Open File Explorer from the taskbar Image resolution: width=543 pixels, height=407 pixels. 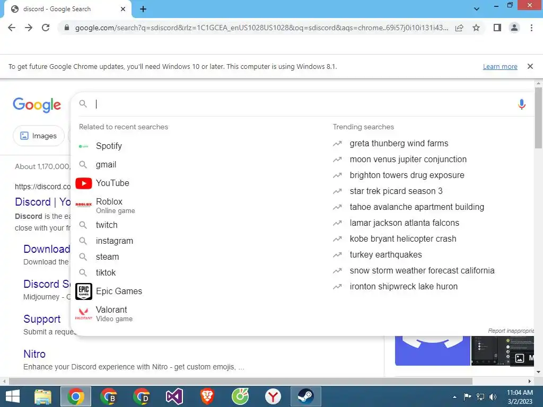coord(43,396)
